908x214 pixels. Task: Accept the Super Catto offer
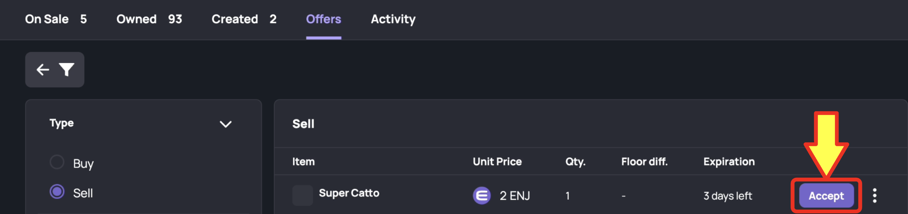point(826,196)
